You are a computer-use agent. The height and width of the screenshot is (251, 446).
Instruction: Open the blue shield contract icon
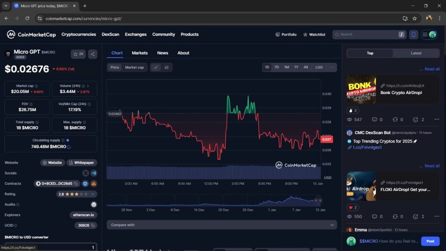click(x=85, y=184)
